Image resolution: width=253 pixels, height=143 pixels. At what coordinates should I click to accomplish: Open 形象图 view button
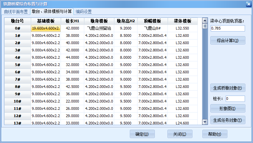tap(228, 108)
